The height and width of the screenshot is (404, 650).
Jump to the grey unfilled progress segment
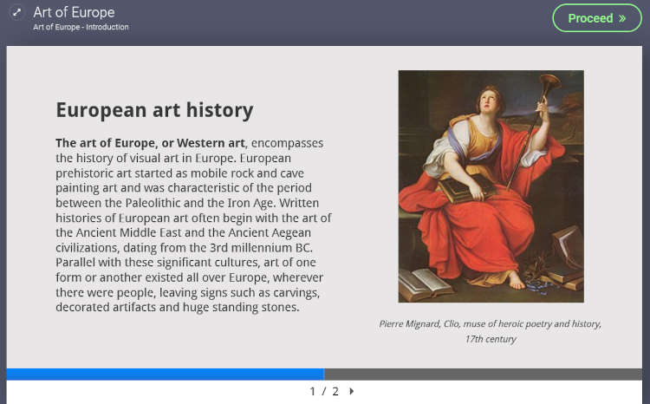(x=484, y=374)
